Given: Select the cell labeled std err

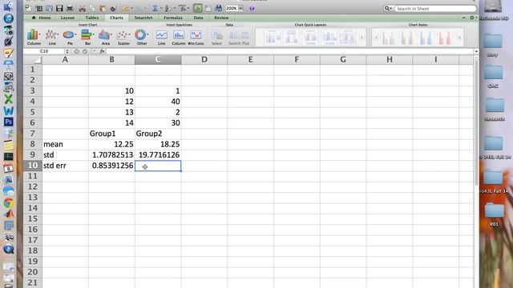Looking at the screenshot, I should point(66,166).
